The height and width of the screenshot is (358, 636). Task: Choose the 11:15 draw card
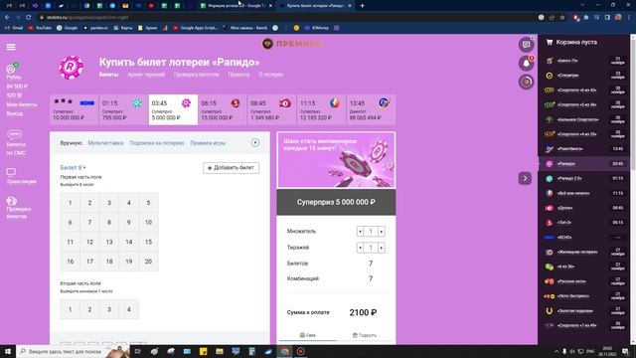pos(321,109)
